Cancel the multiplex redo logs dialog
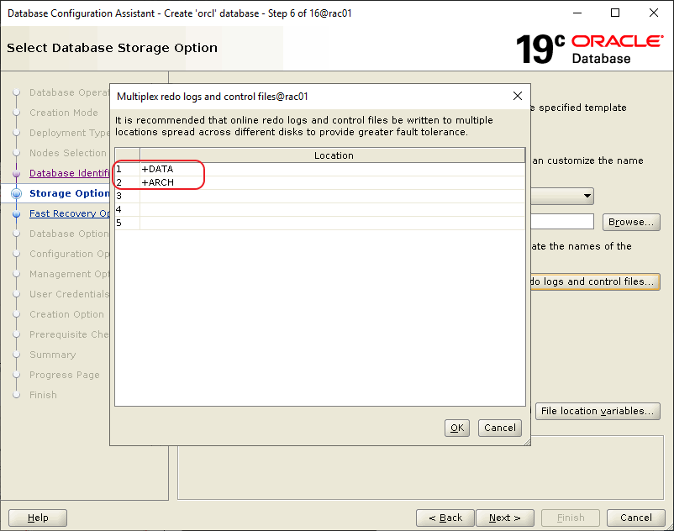The width and height of the screenshot is (674, 531). coord(499,428)
